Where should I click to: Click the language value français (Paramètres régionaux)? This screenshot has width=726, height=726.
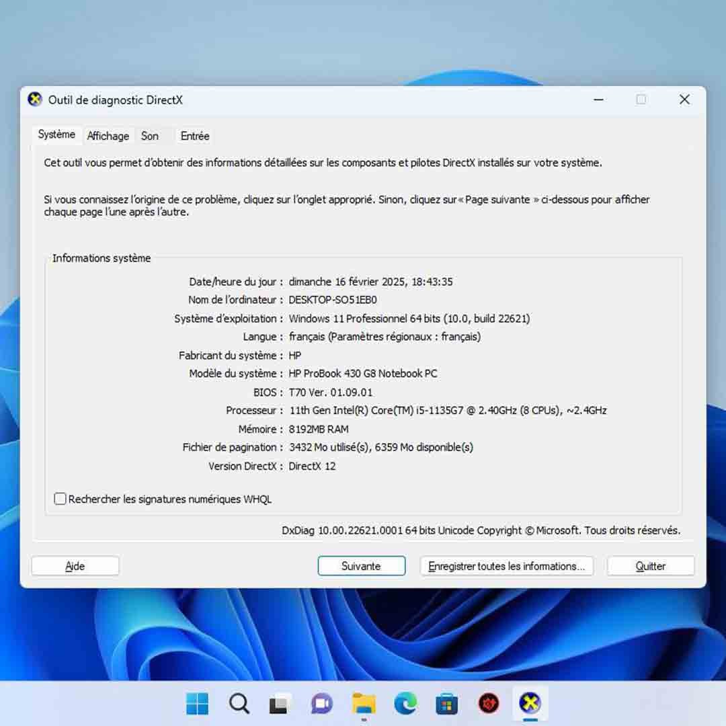[x=385, y=337]
